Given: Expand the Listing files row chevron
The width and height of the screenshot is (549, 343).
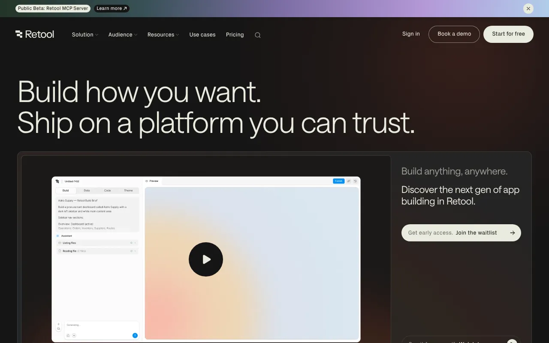Looking at the screenshot, I should point(135,243).
